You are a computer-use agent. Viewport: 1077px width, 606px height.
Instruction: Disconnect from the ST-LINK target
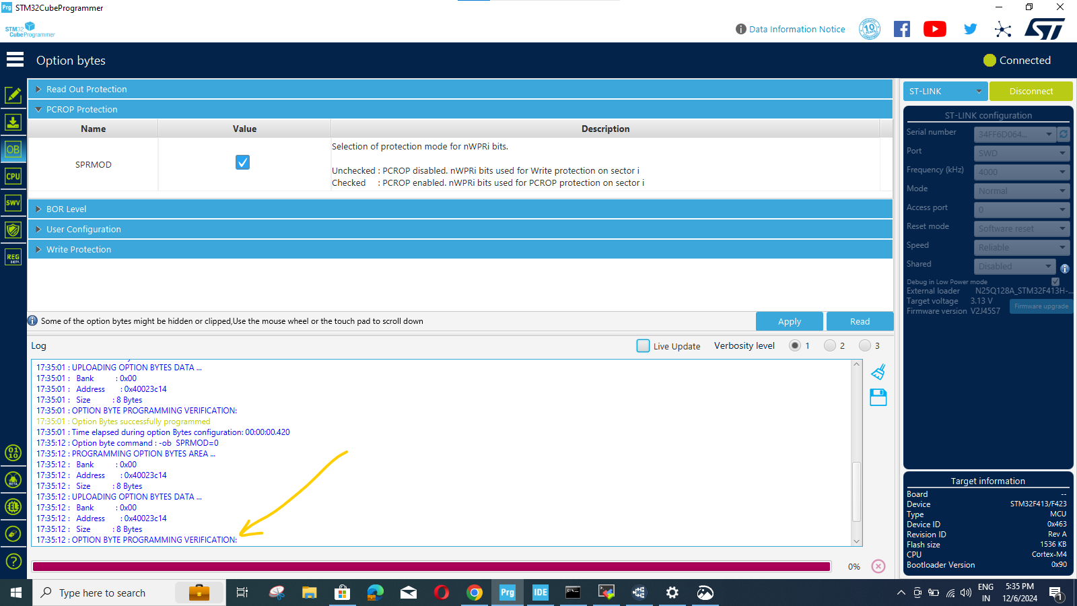tap(1031, 91)
